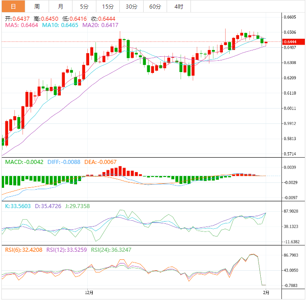Switch to the 5分 interval tab
The image size is (308, 304).
[x=84, y=6]
